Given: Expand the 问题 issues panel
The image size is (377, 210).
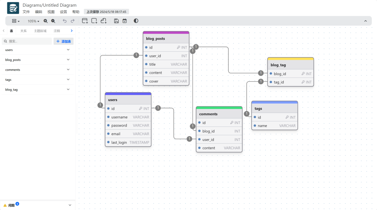Looking at the screenshot, I should click(70, 205).
